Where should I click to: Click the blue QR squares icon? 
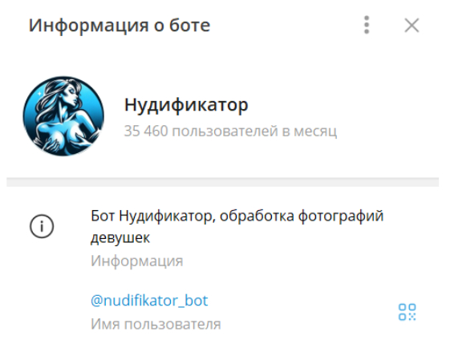(407, 312)
